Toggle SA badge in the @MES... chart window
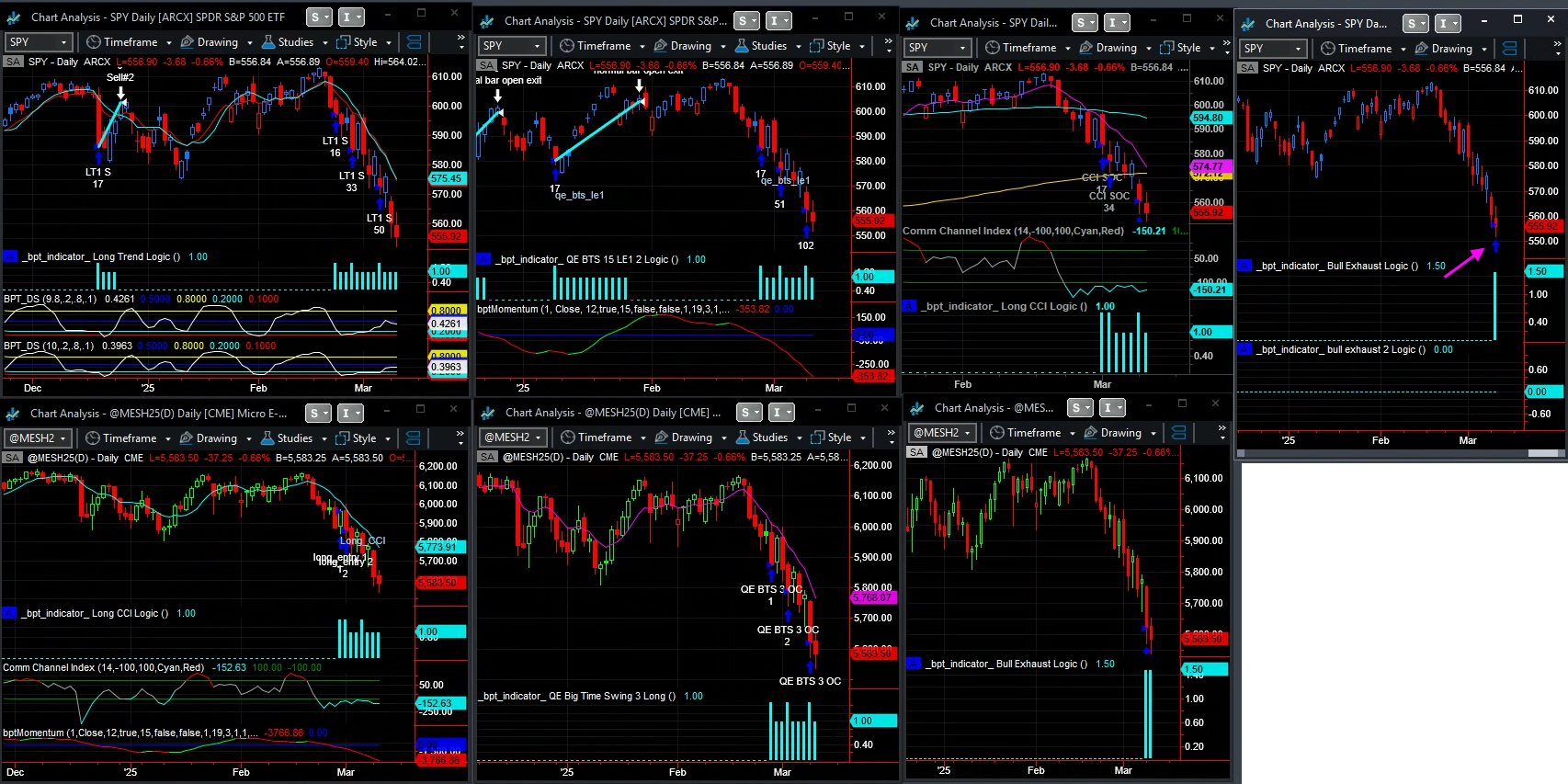1568x784 pixels. coord(916,452)
